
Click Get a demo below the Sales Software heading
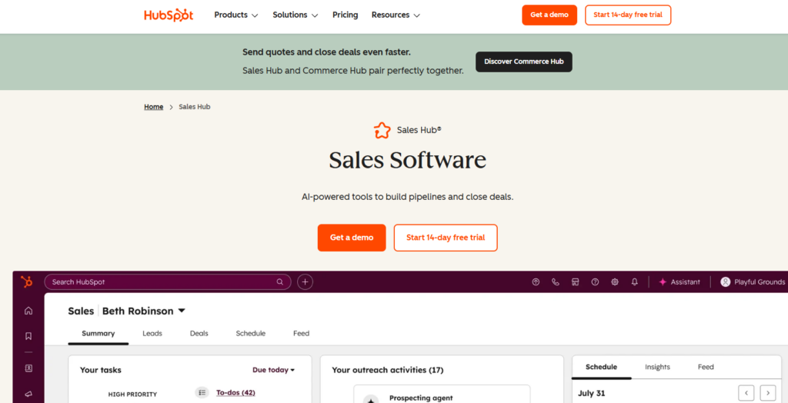[x=352, y=238]
